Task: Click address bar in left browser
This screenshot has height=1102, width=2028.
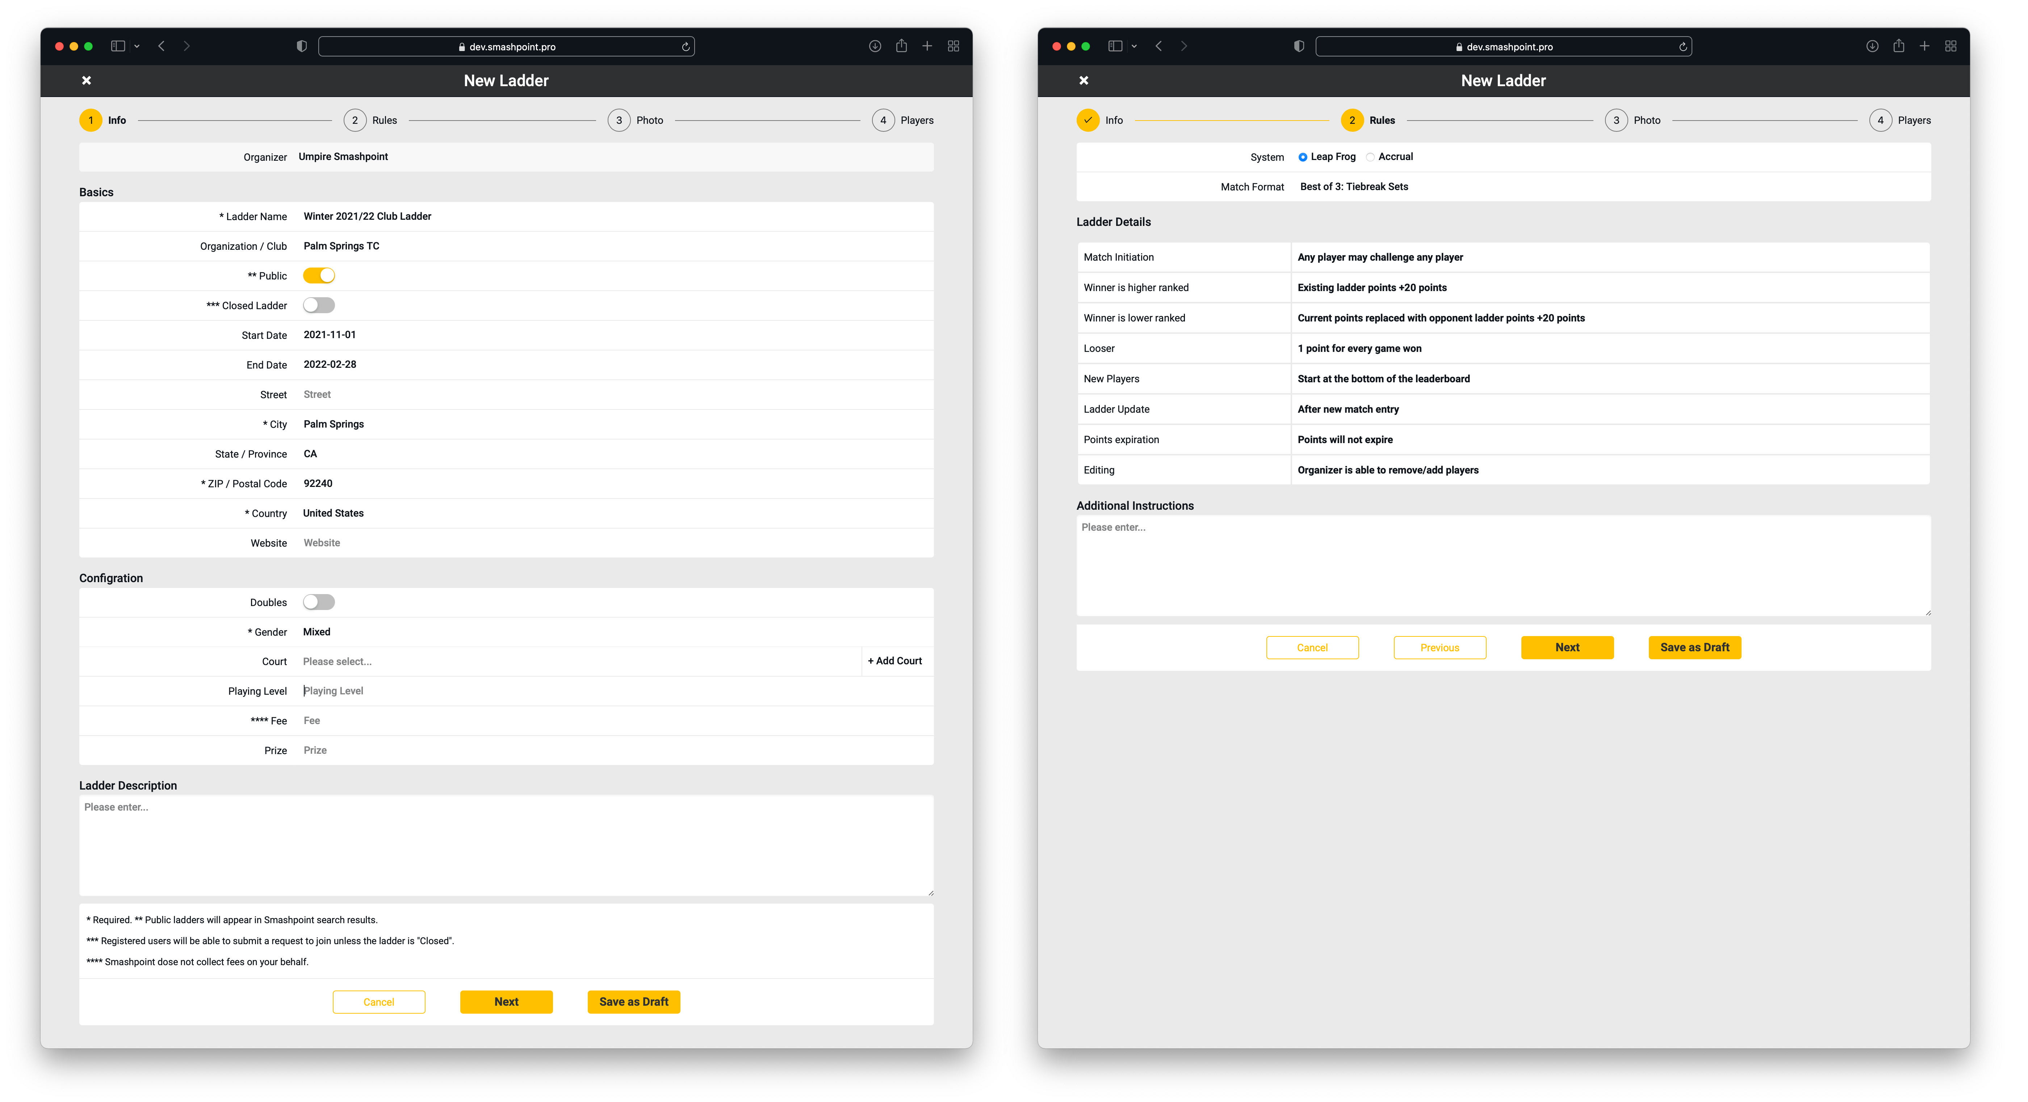Action: [506, 47]
